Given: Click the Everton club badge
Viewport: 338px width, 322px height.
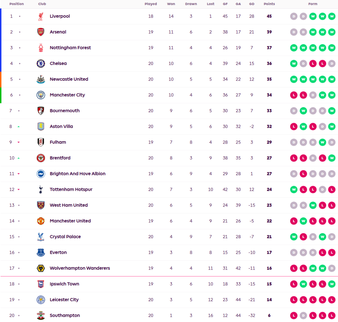Looking at the screenshot, I should click(41, 252).
